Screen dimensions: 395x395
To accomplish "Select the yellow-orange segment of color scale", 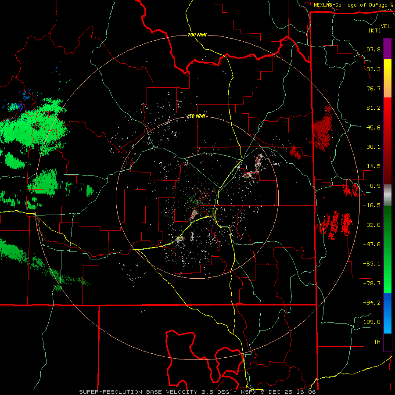I will (x=388, y=78).
